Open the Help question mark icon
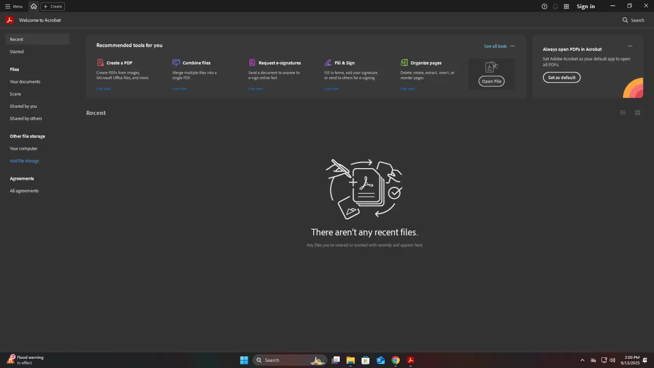The image size is (654, 368). (x=544, y=6)
